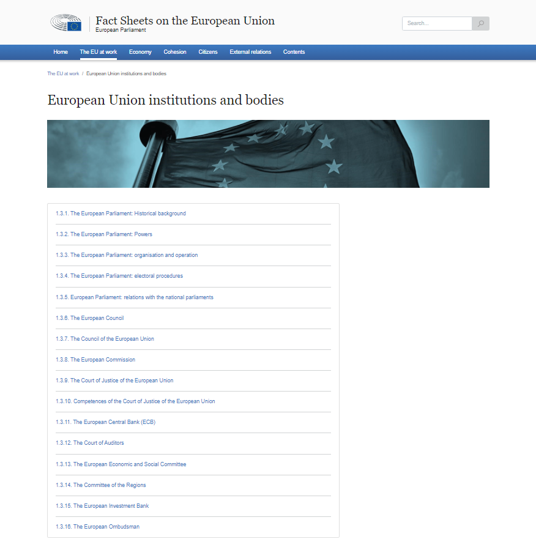Viewport: 536px width, 550px height.
Task: Focus the Search input field
Action: [x=437, y=23]
